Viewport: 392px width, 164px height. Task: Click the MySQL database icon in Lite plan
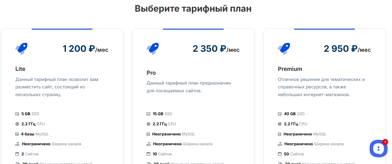[17, 134]
